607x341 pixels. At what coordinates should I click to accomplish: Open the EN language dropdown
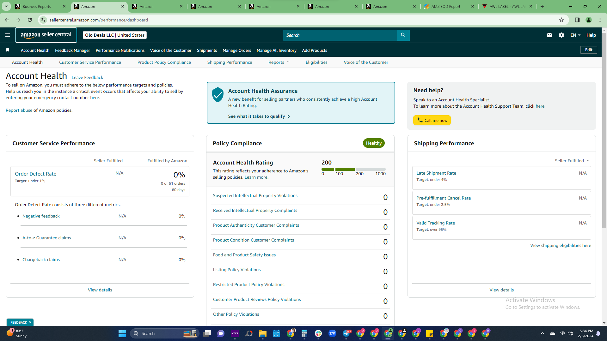(575, 35)
